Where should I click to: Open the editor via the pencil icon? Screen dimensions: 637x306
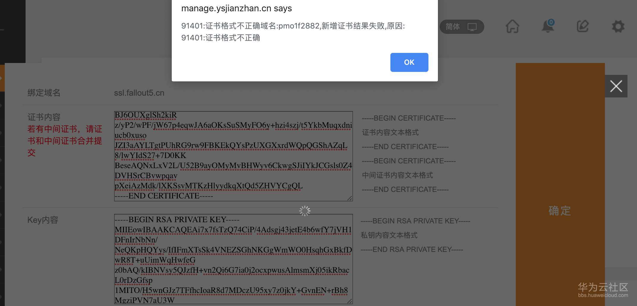tap(583, 26)
